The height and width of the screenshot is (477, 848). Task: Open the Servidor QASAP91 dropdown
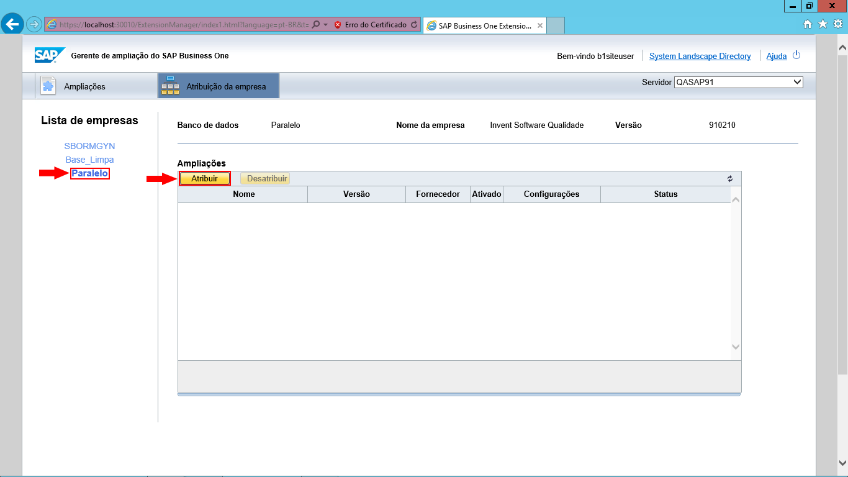(739, 82)
